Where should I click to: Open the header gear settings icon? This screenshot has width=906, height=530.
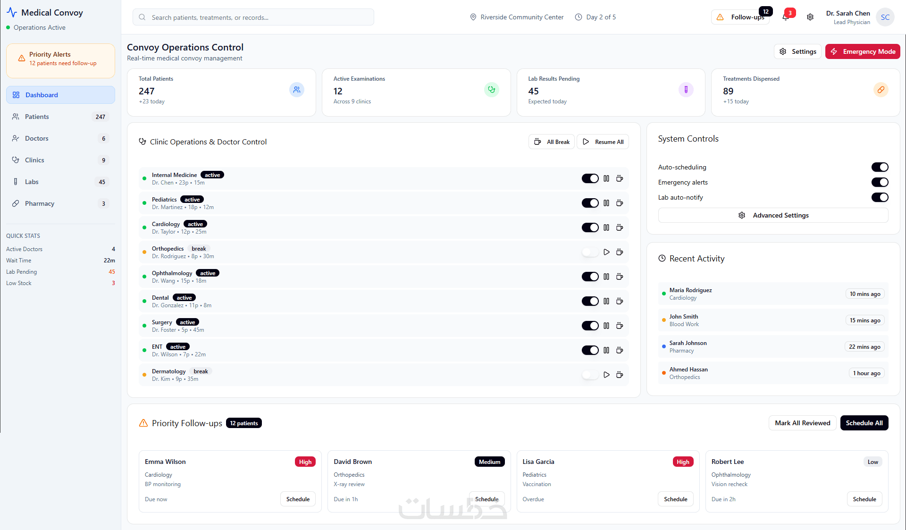810,17
